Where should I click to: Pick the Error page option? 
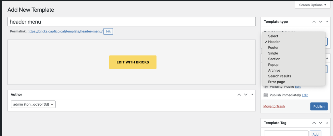276,82
